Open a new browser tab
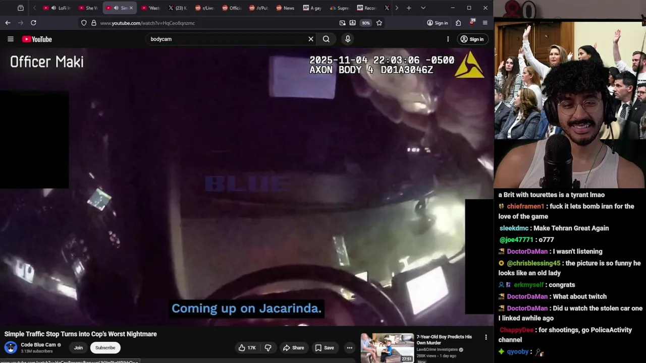 tap(409, 8)
